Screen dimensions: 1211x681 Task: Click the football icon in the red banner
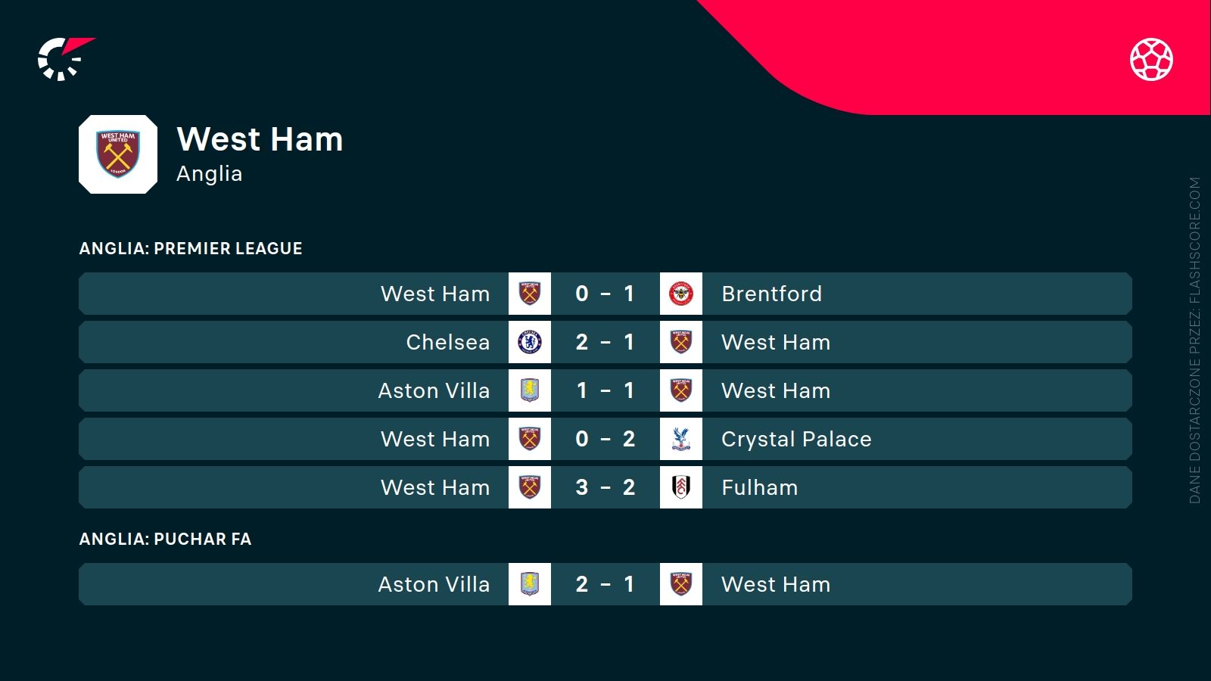(x=1151, y=59)
